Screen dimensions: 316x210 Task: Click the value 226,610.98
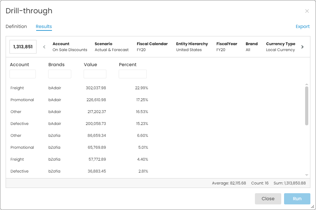(96, 100)
